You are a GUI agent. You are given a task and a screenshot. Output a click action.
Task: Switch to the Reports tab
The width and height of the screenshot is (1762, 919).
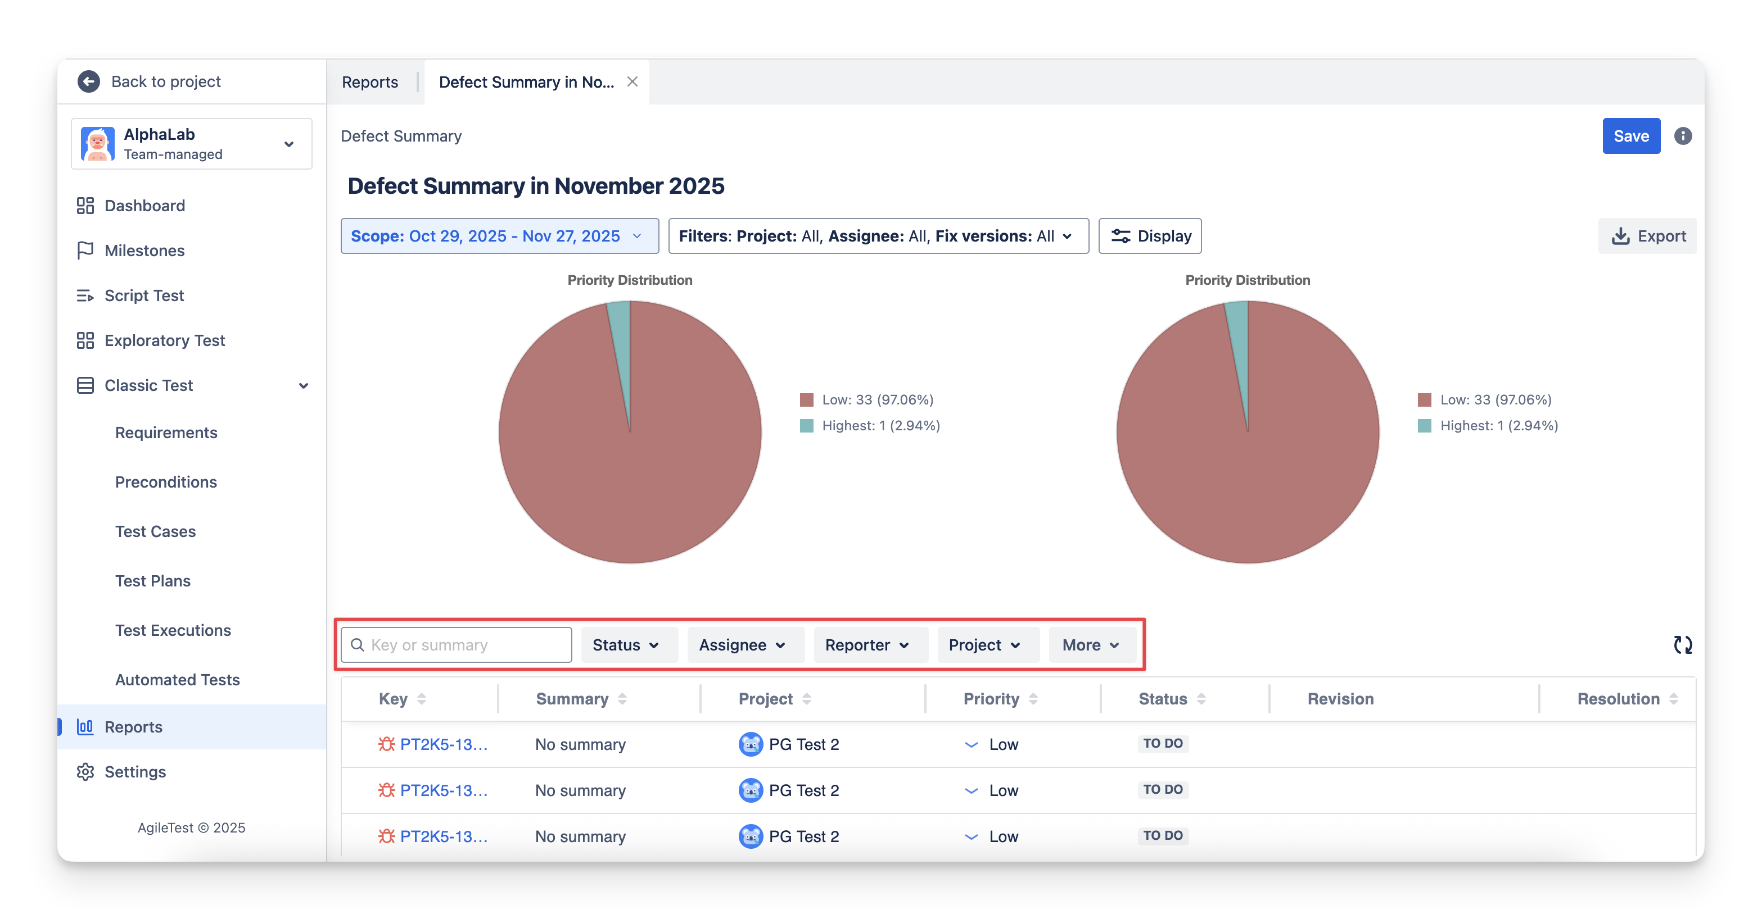pos(369,82)
